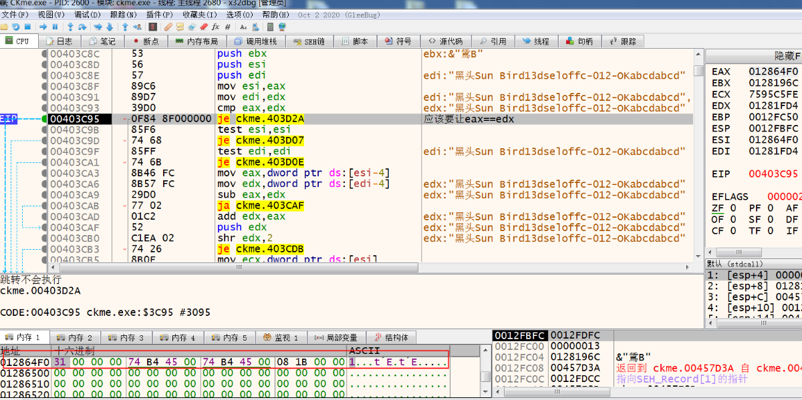The image size is (802, 400).
Task: Open the Variables hash icon
Action: pos(227,27)
